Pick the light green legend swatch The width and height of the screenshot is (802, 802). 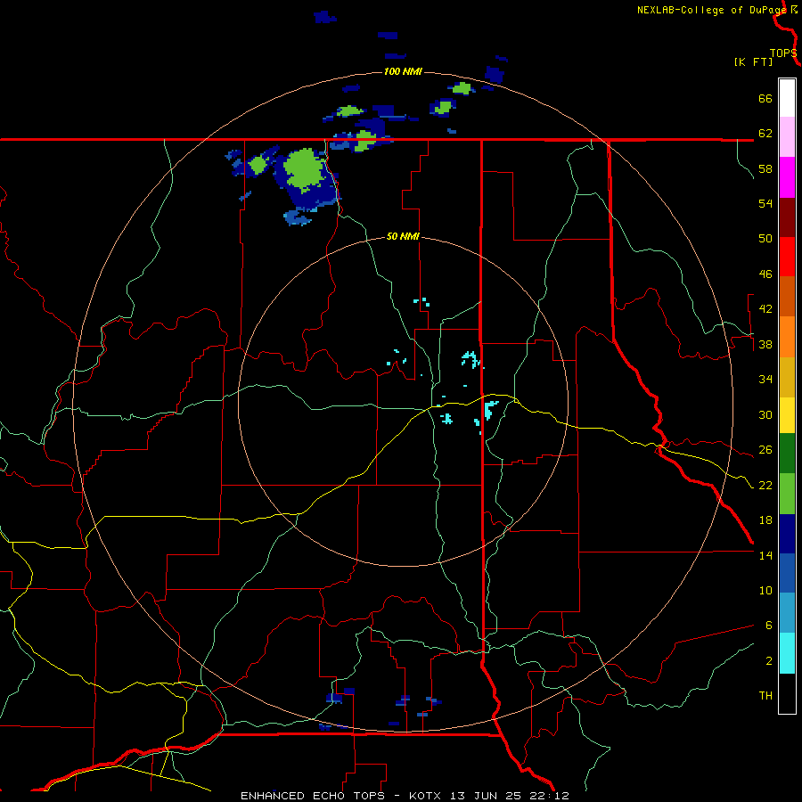(787, 494)
